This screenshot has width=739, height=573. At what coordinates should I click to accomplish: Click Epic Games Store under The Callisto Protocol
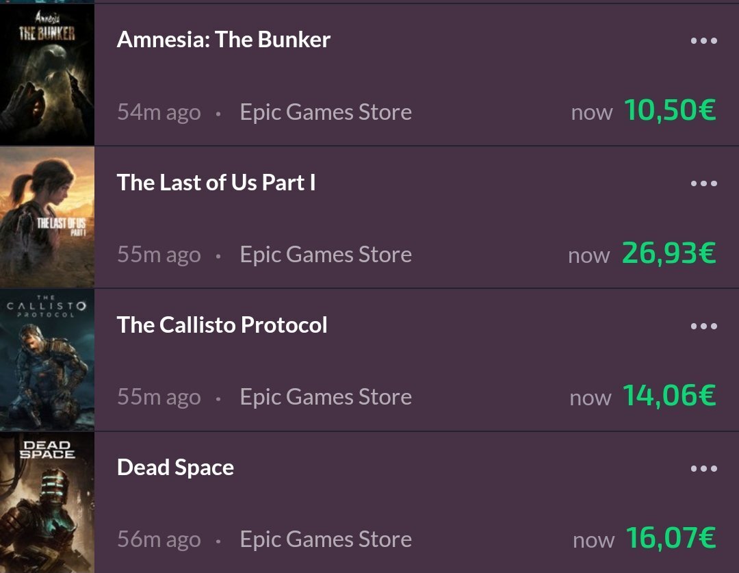(326, 397)
